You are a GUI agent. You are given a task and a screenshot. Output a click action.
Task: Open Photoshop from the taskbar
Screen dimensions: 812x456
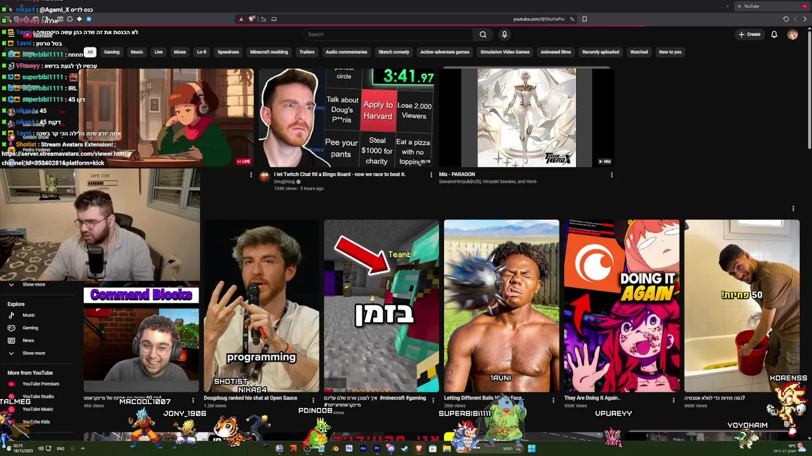click(x=349, y=448)
